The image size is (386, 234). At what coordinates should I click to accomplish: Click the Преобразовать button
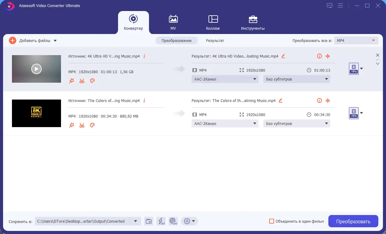click(x=353, y=221)
